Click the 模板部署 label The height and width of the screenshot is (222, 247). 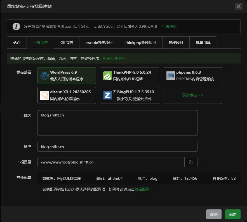pyautogui.click(x=24, y=73)
